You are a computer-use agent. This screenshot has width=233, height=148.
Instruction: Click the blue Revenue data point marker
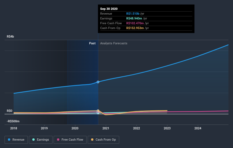click(98, 82)
